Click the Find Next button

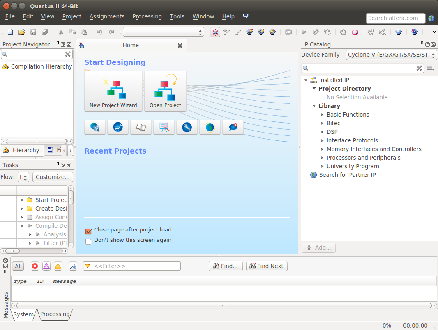266,266
